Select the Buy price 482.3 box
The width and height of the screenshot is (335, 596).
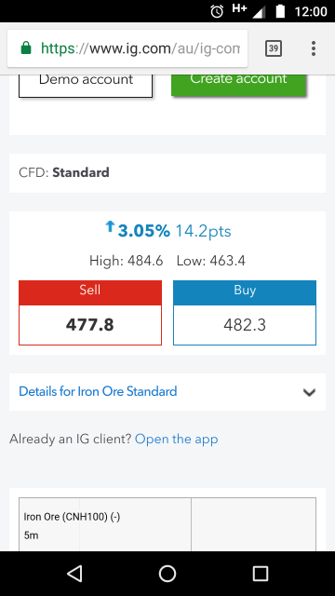(x=245, y=325)
